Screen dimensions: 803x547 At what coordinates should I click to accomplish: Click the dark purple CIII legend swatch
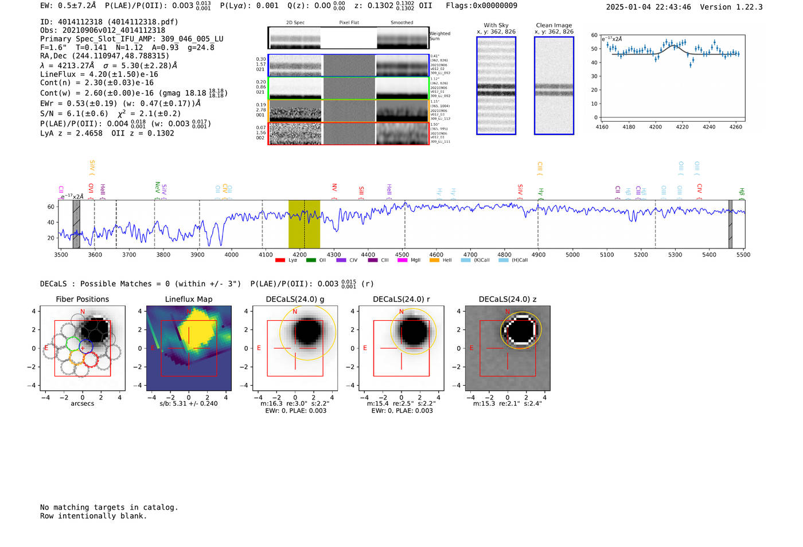point(373,261)
